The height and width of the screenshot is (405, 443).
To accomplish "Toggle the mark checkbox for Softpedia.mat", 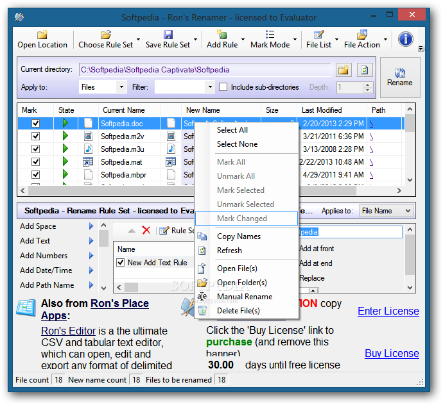I will (35, 162).
